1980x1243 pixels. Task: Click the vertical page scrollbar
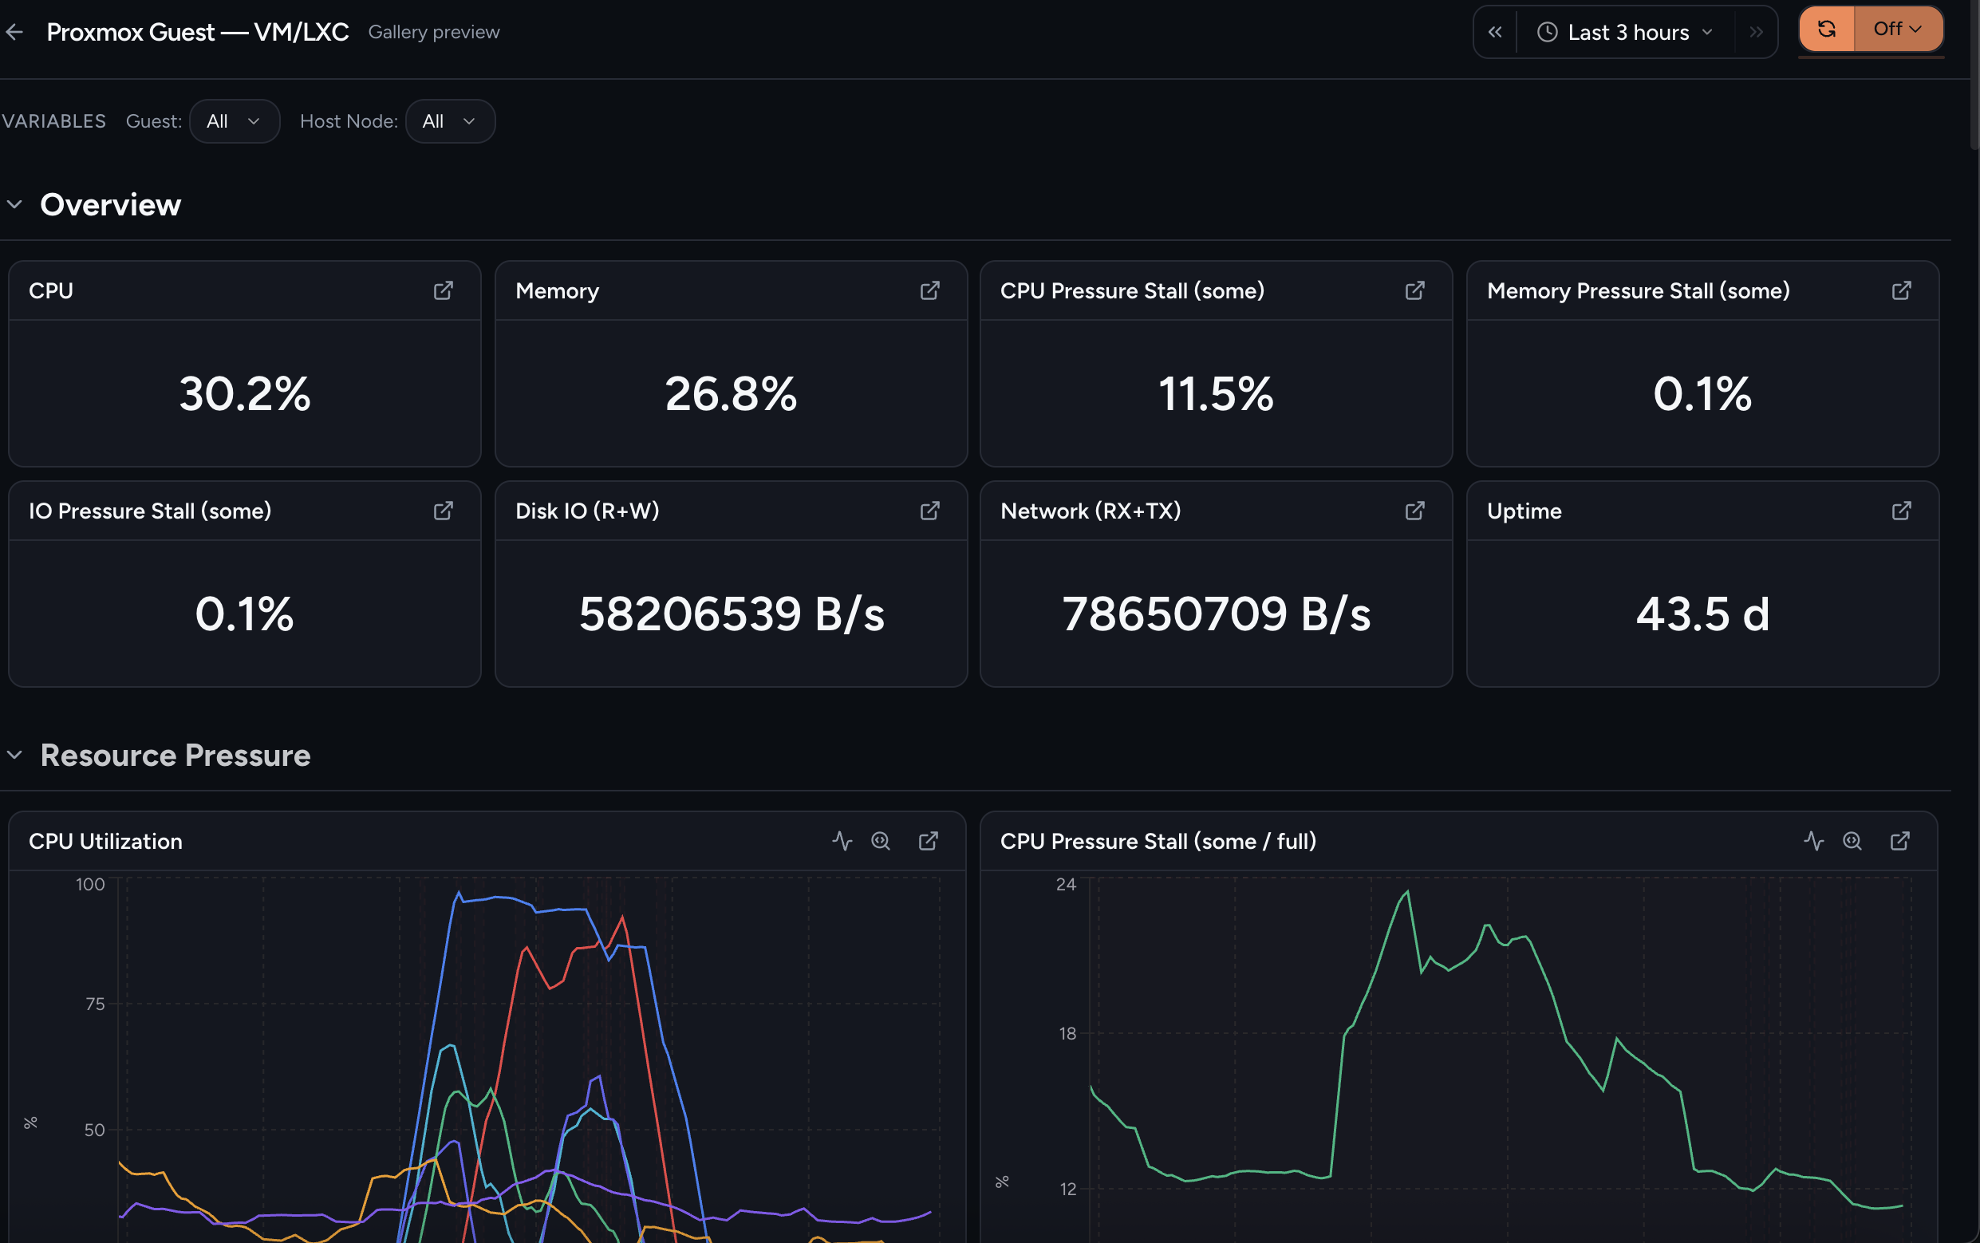coord(1974,74)
